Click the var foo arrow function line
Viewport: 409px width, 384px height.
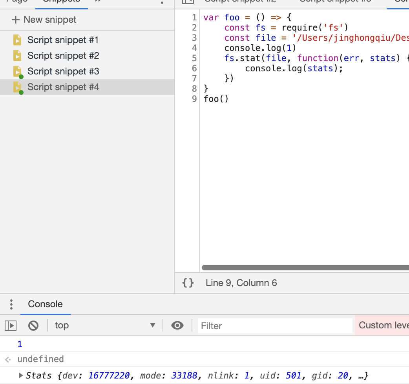(247, 18)
